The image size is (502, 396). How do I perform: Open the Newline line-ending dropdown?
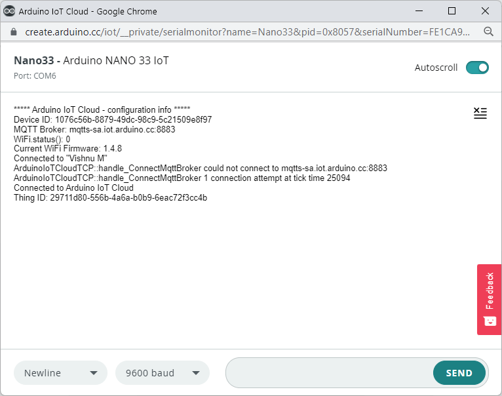(x=60, y=373)
